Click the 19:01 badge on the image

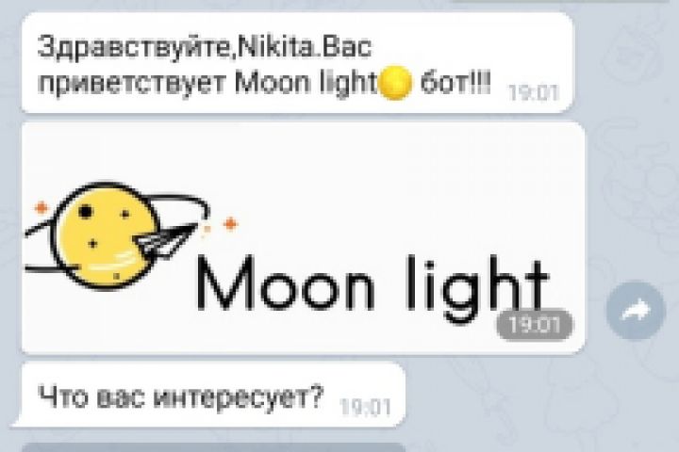coord(535,325)
